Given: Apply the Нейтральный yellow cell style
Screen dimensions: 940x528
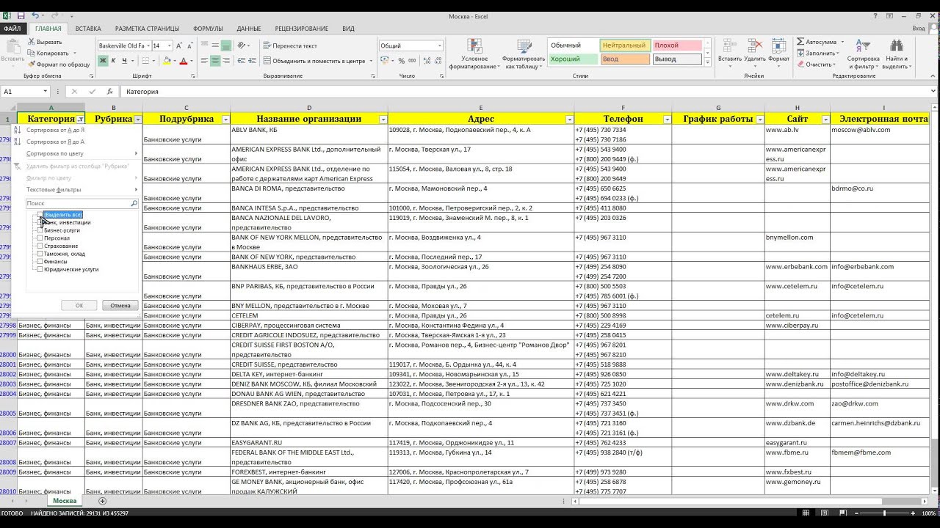Looking at the screenshot, I should [625, 45].
